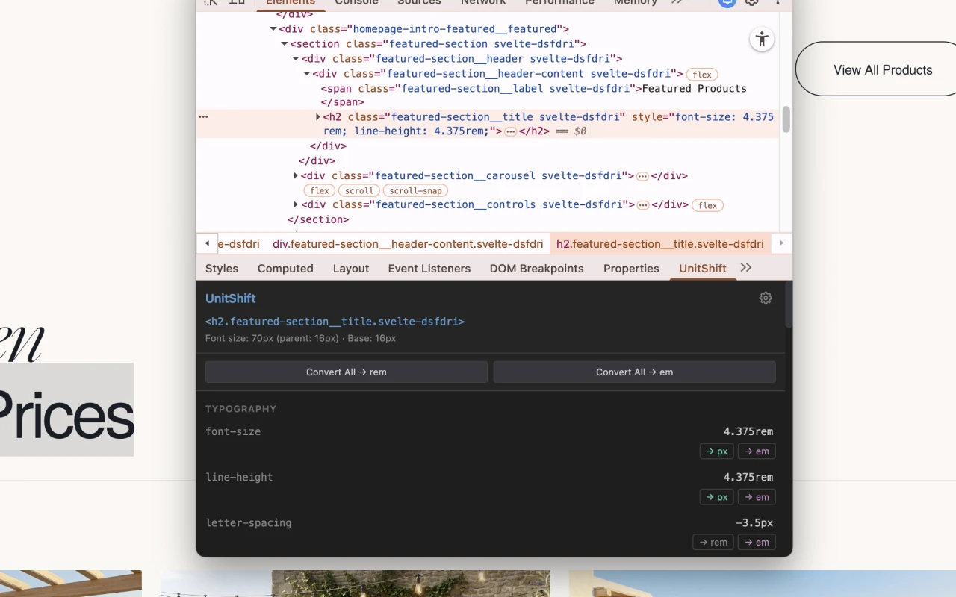Convert font-size to px in UnitShift

[716, 451]
